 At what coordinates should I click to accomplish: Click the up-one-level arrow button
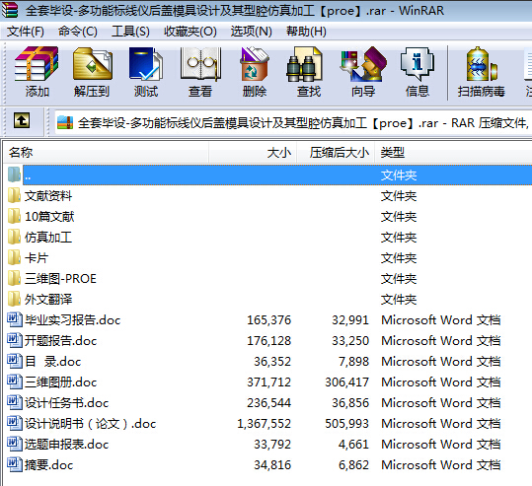click(22, 120)
